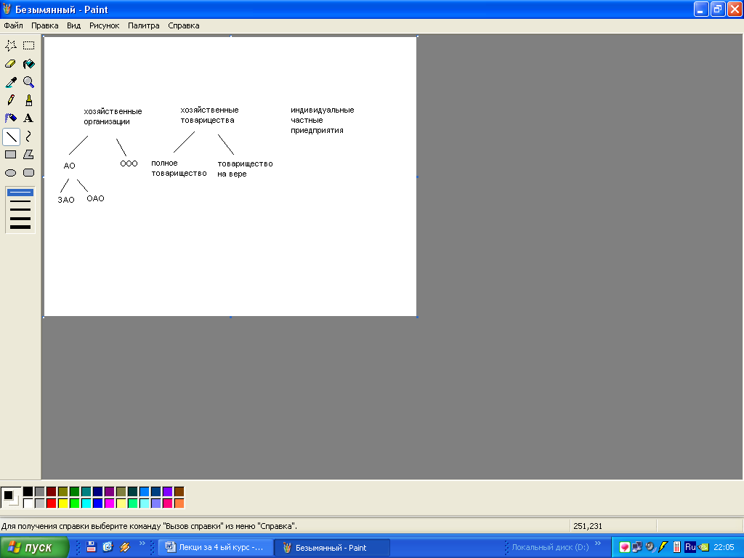The image size is (744, 558).
Task: Open the Файл menu
Action: point(13,25)
